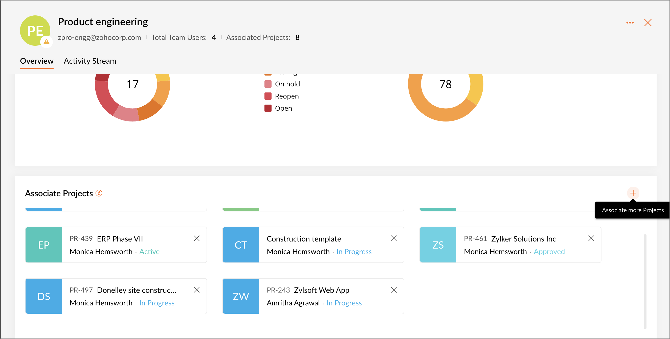Remove ERP Phase VII project association

click(197, 238)
